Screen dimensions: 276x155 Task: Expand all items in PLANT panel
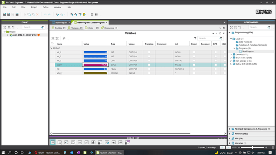click(5, 27)
